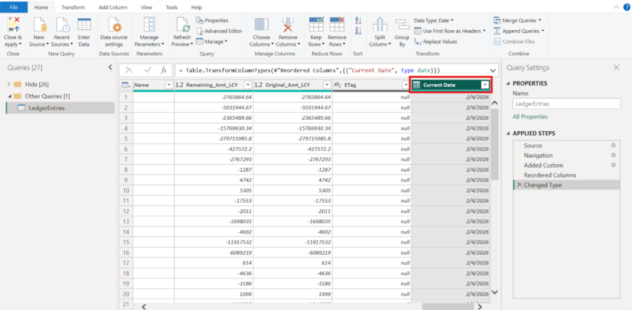Open the New Source icon
Viewport: 632px width, 310px height.
tap(39, 25)
